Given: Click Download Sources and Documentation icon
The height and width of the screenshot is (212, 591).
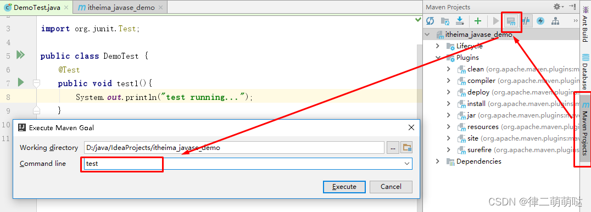Looking at the screenshot, I should point(460,21).
